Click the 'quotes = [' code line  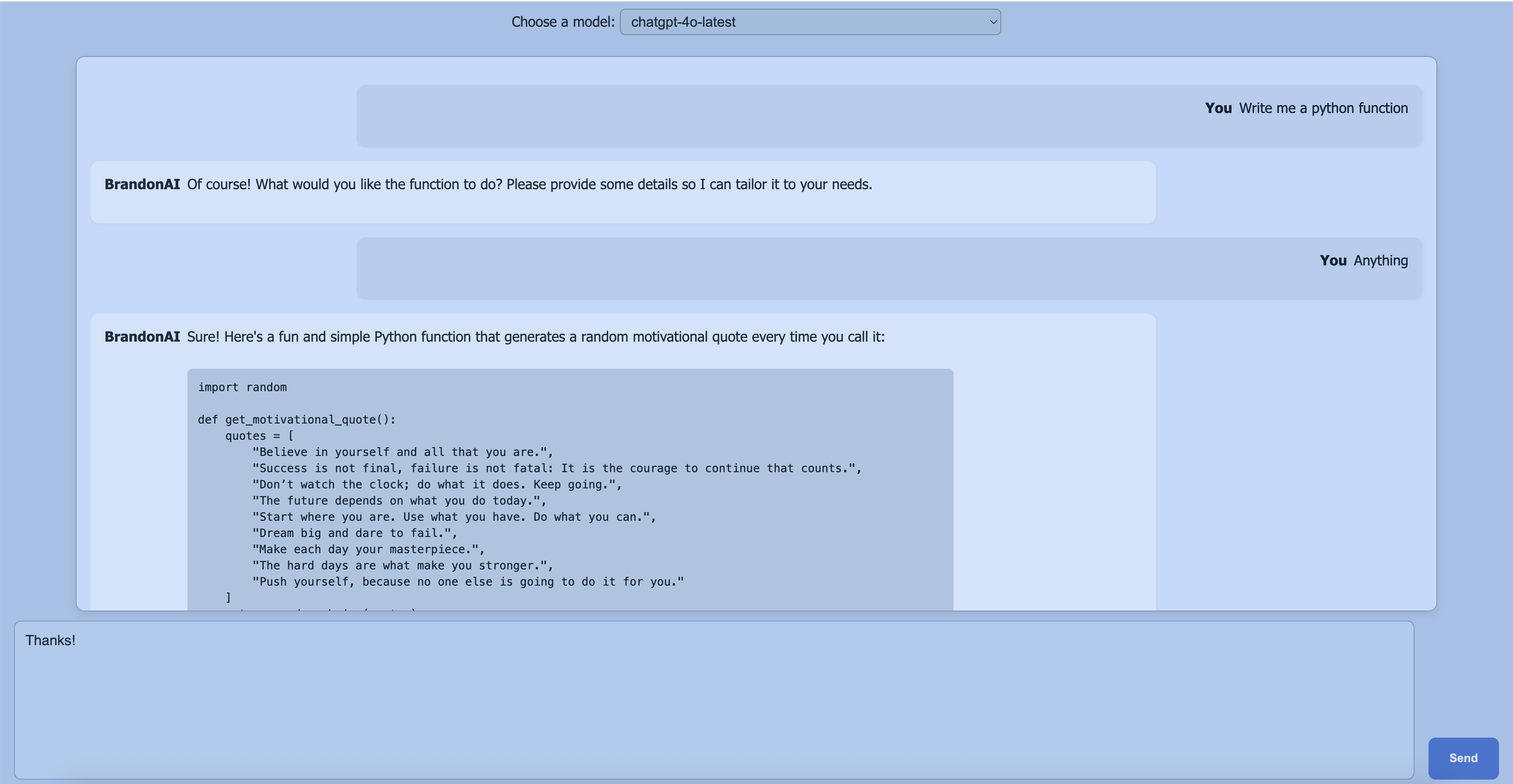pyautogui.click(x=259, y=435)
